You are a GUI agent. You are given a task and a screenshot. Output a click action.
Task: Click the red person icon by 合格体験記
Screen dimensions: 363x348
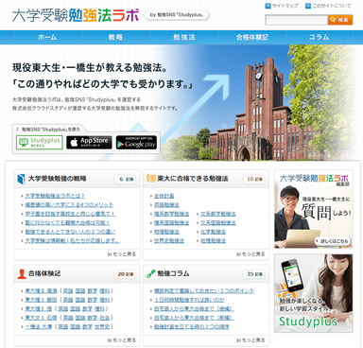[22, 273]
